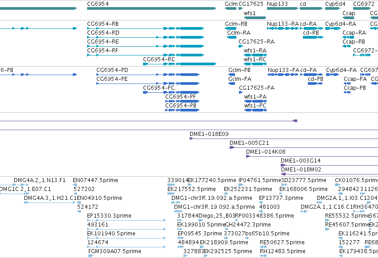Select transcript Ccap-RB
This screenshot has height=258, width=378.
346,46
